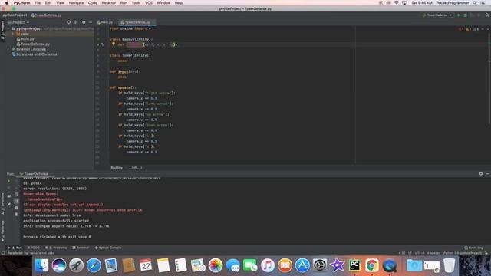Screen dimensions: 491x276
Task: Click the UTF-8 encoding in status bar
Action: pos(420,253)
